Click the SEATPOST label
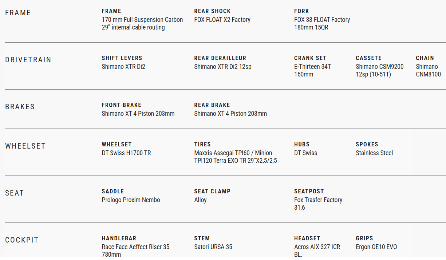This screenshot has height=260, width=446. click(309, 192)
